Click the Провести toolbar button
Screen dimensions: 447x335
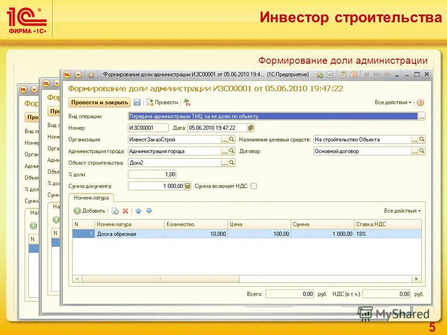[x=163, y=102]
